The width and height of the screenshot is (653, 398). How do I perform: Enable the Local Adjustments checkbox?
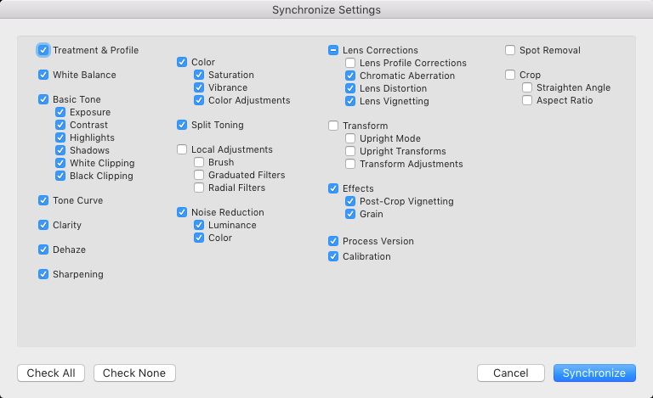coord(182,149)
